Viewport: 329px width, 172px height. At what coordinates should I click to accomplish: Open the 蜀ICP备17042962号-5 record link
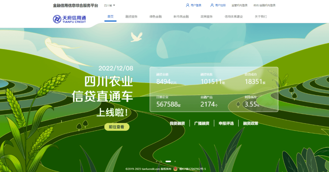click(x=193, y=169)
